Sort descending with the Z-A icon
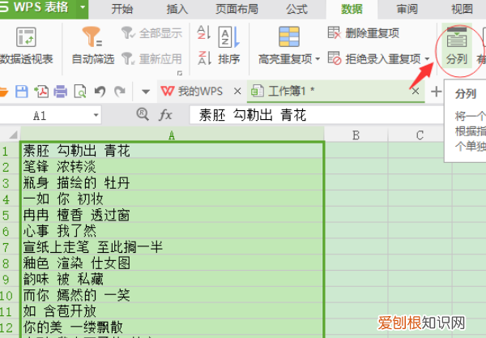486x338 pixels. coord(204,58)
